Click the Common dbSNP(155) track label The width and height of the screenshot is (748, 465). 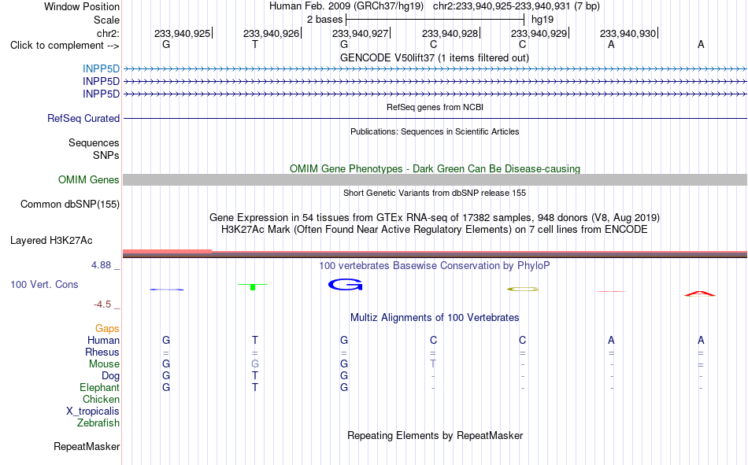69,204
